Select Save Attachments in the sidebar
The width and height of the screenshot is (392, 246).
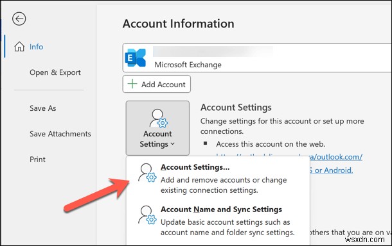(60, 134)
